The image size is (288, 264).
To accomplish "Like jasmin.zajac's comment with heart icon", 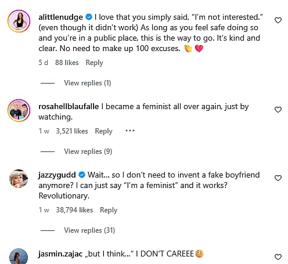I will point(278,257).
